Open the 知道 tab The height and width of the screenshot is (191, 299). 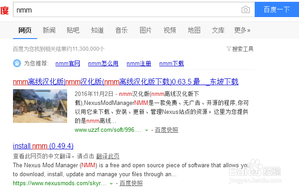pos(97,30)
